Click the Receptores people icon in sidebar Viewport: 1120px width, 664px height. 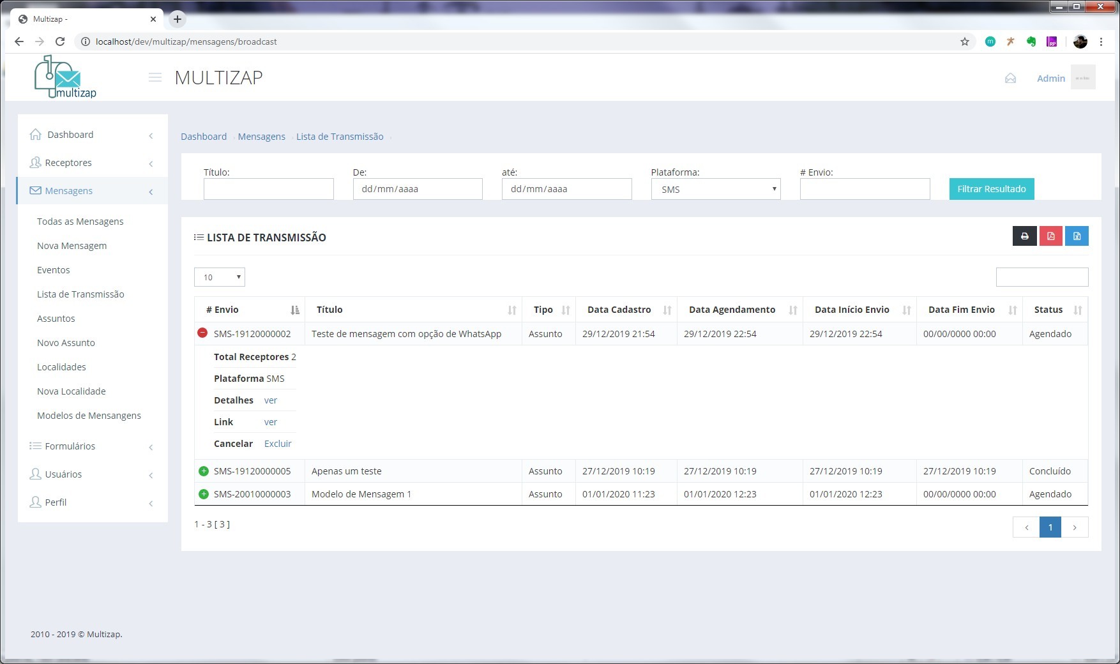point(36,163)
